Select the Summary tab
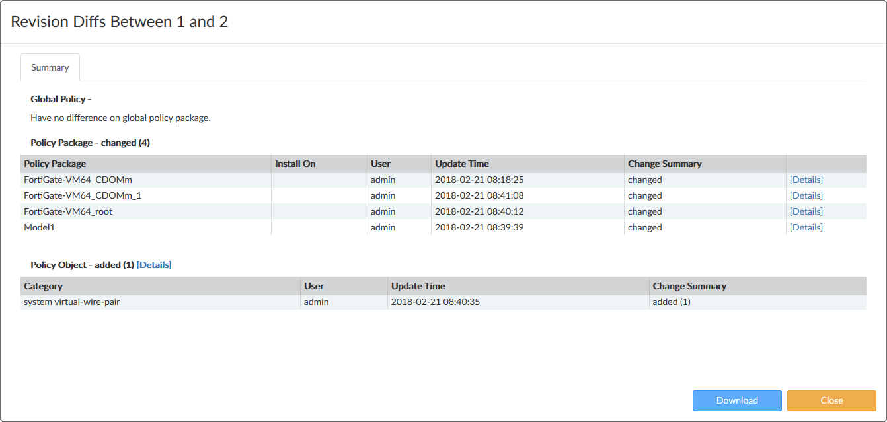Screen dimensions: 887x422 coord(50,67)
